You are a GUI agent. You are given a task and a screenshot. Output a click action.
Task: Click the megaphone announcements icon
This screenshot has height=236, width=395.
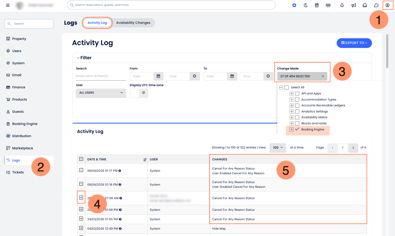coord(353,5)
